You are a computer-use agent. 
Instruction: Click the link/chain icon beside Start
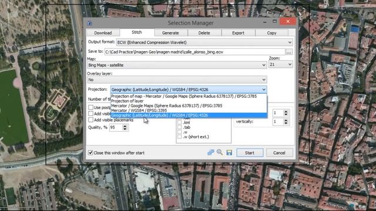click(211, 152)
